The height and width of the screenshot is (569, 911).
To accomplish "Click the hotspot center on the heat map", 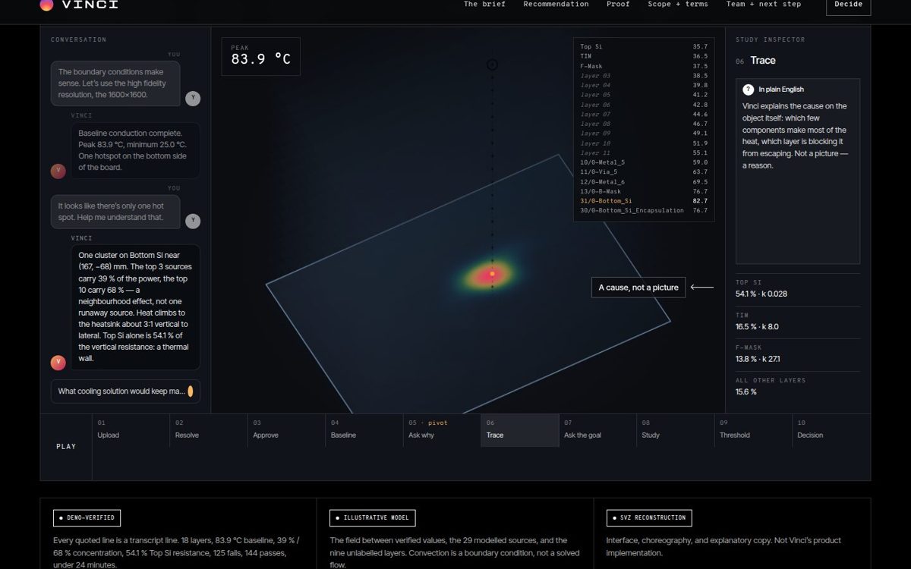I will [492, 273].
